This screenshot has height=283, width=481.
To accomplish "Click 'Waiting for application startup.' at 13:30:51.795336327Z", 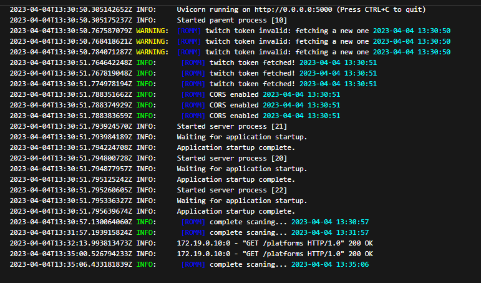I will 242,201.
